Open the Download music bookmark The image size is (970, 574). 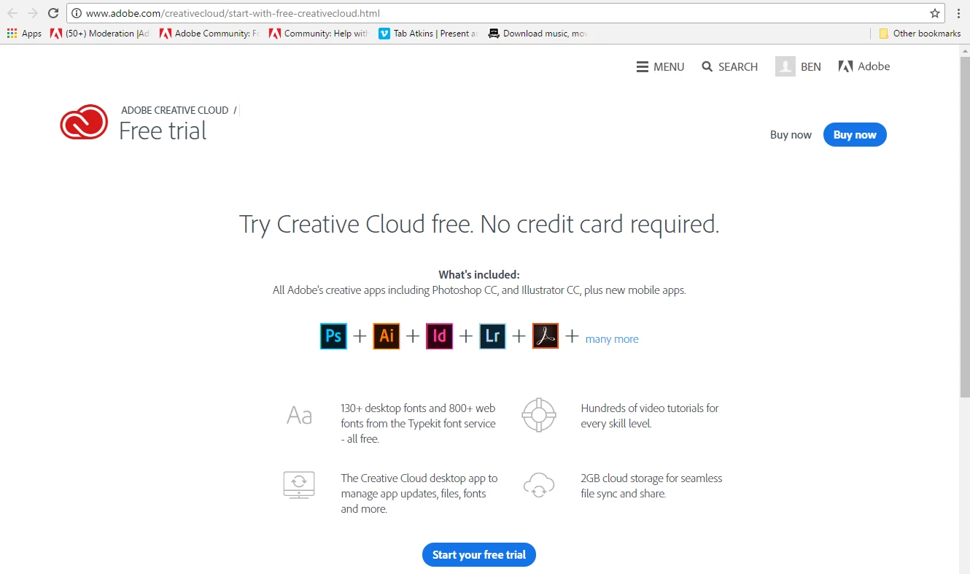tap(538, 34)
